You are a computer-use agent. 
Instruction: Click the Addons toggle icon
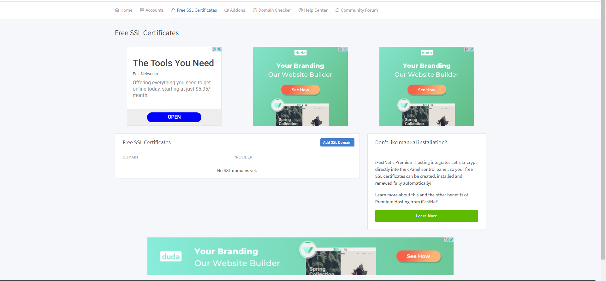(x=227, y=10)
